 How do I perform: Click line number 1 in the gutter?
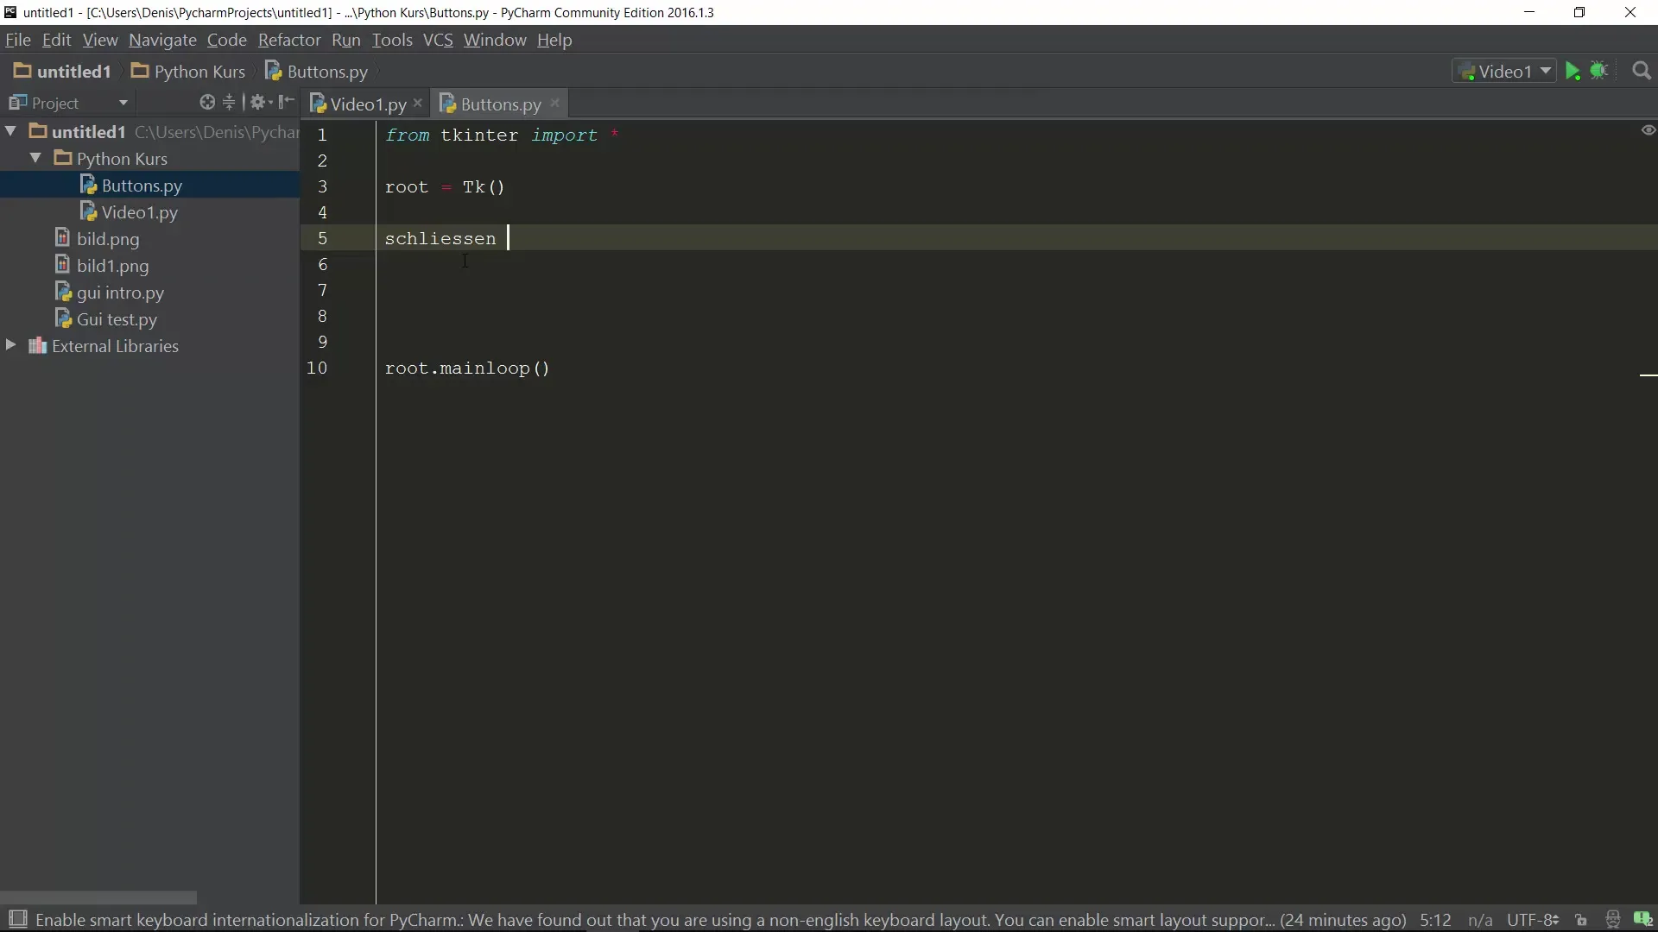(x=322, y=135)
